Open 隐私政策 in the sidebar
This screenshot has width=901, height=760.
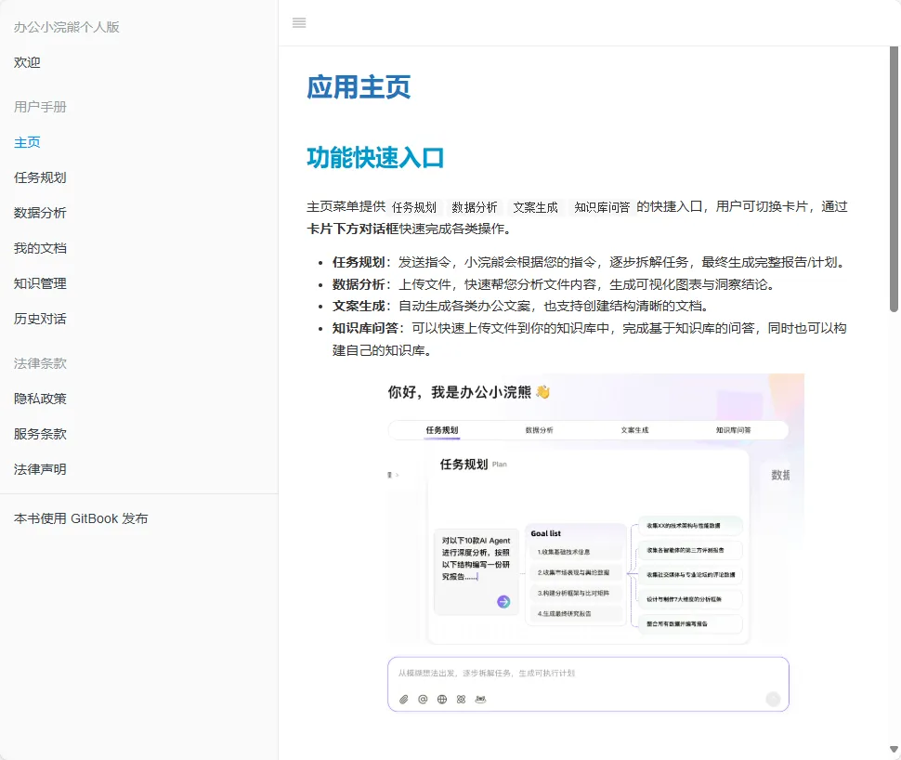click(x=40, y=399)
